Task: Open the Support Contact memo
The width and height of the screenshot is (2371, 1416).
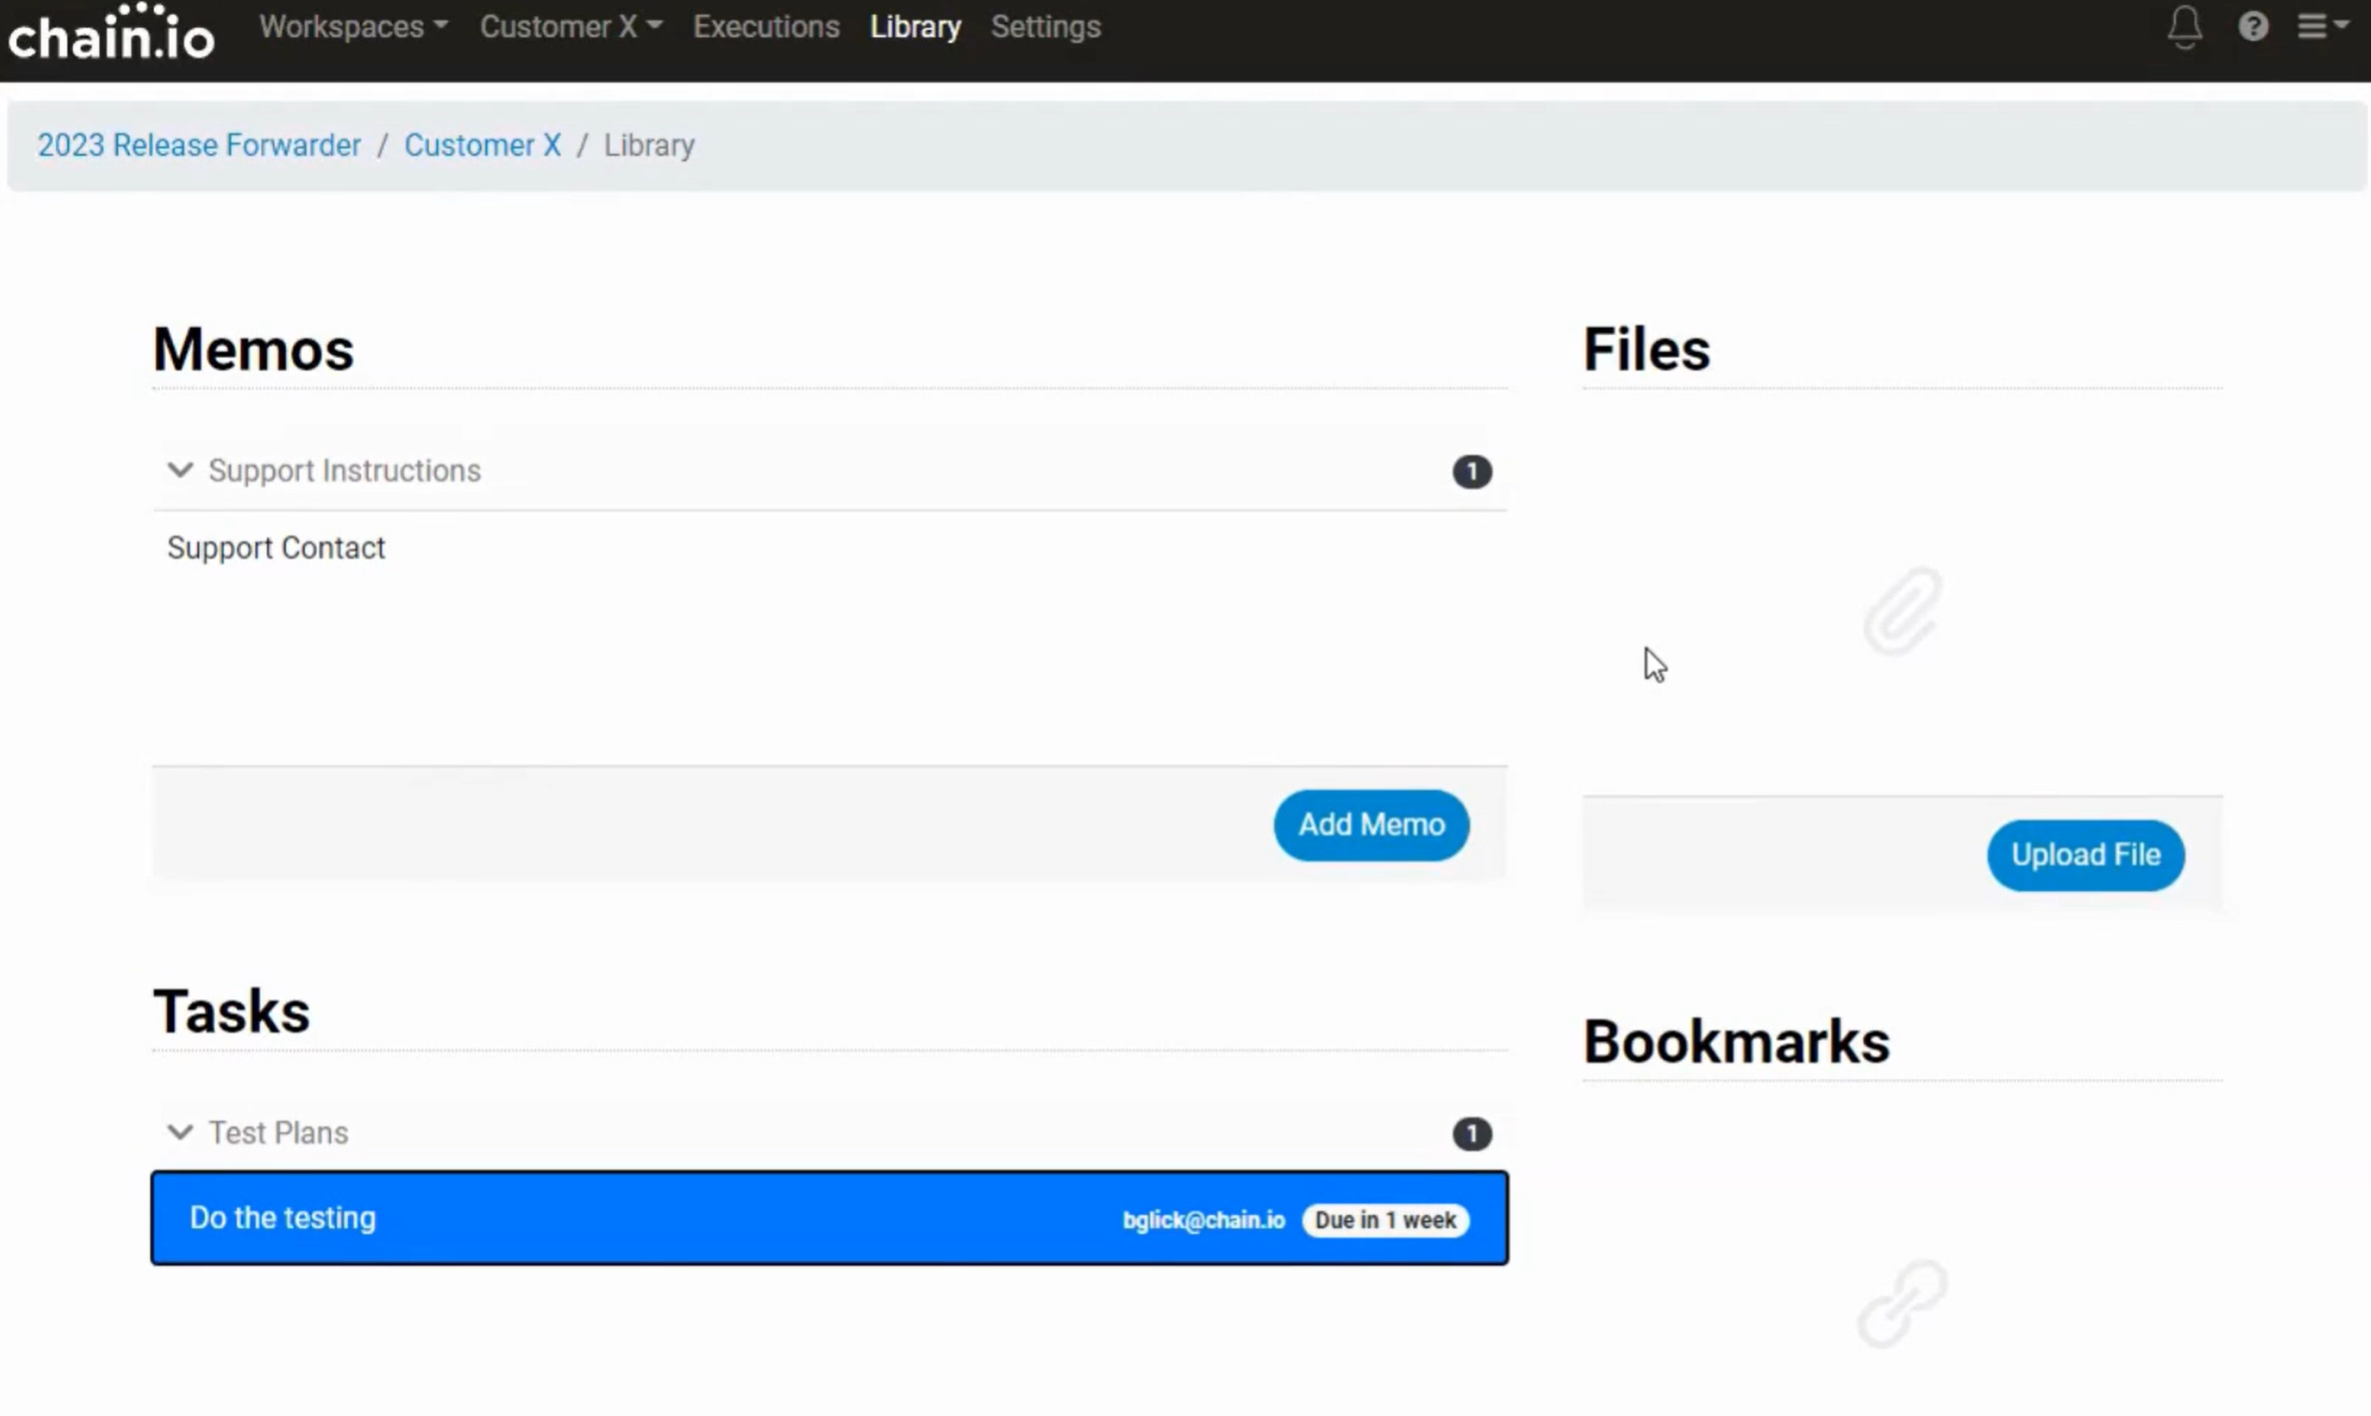Action: [276, 548]
